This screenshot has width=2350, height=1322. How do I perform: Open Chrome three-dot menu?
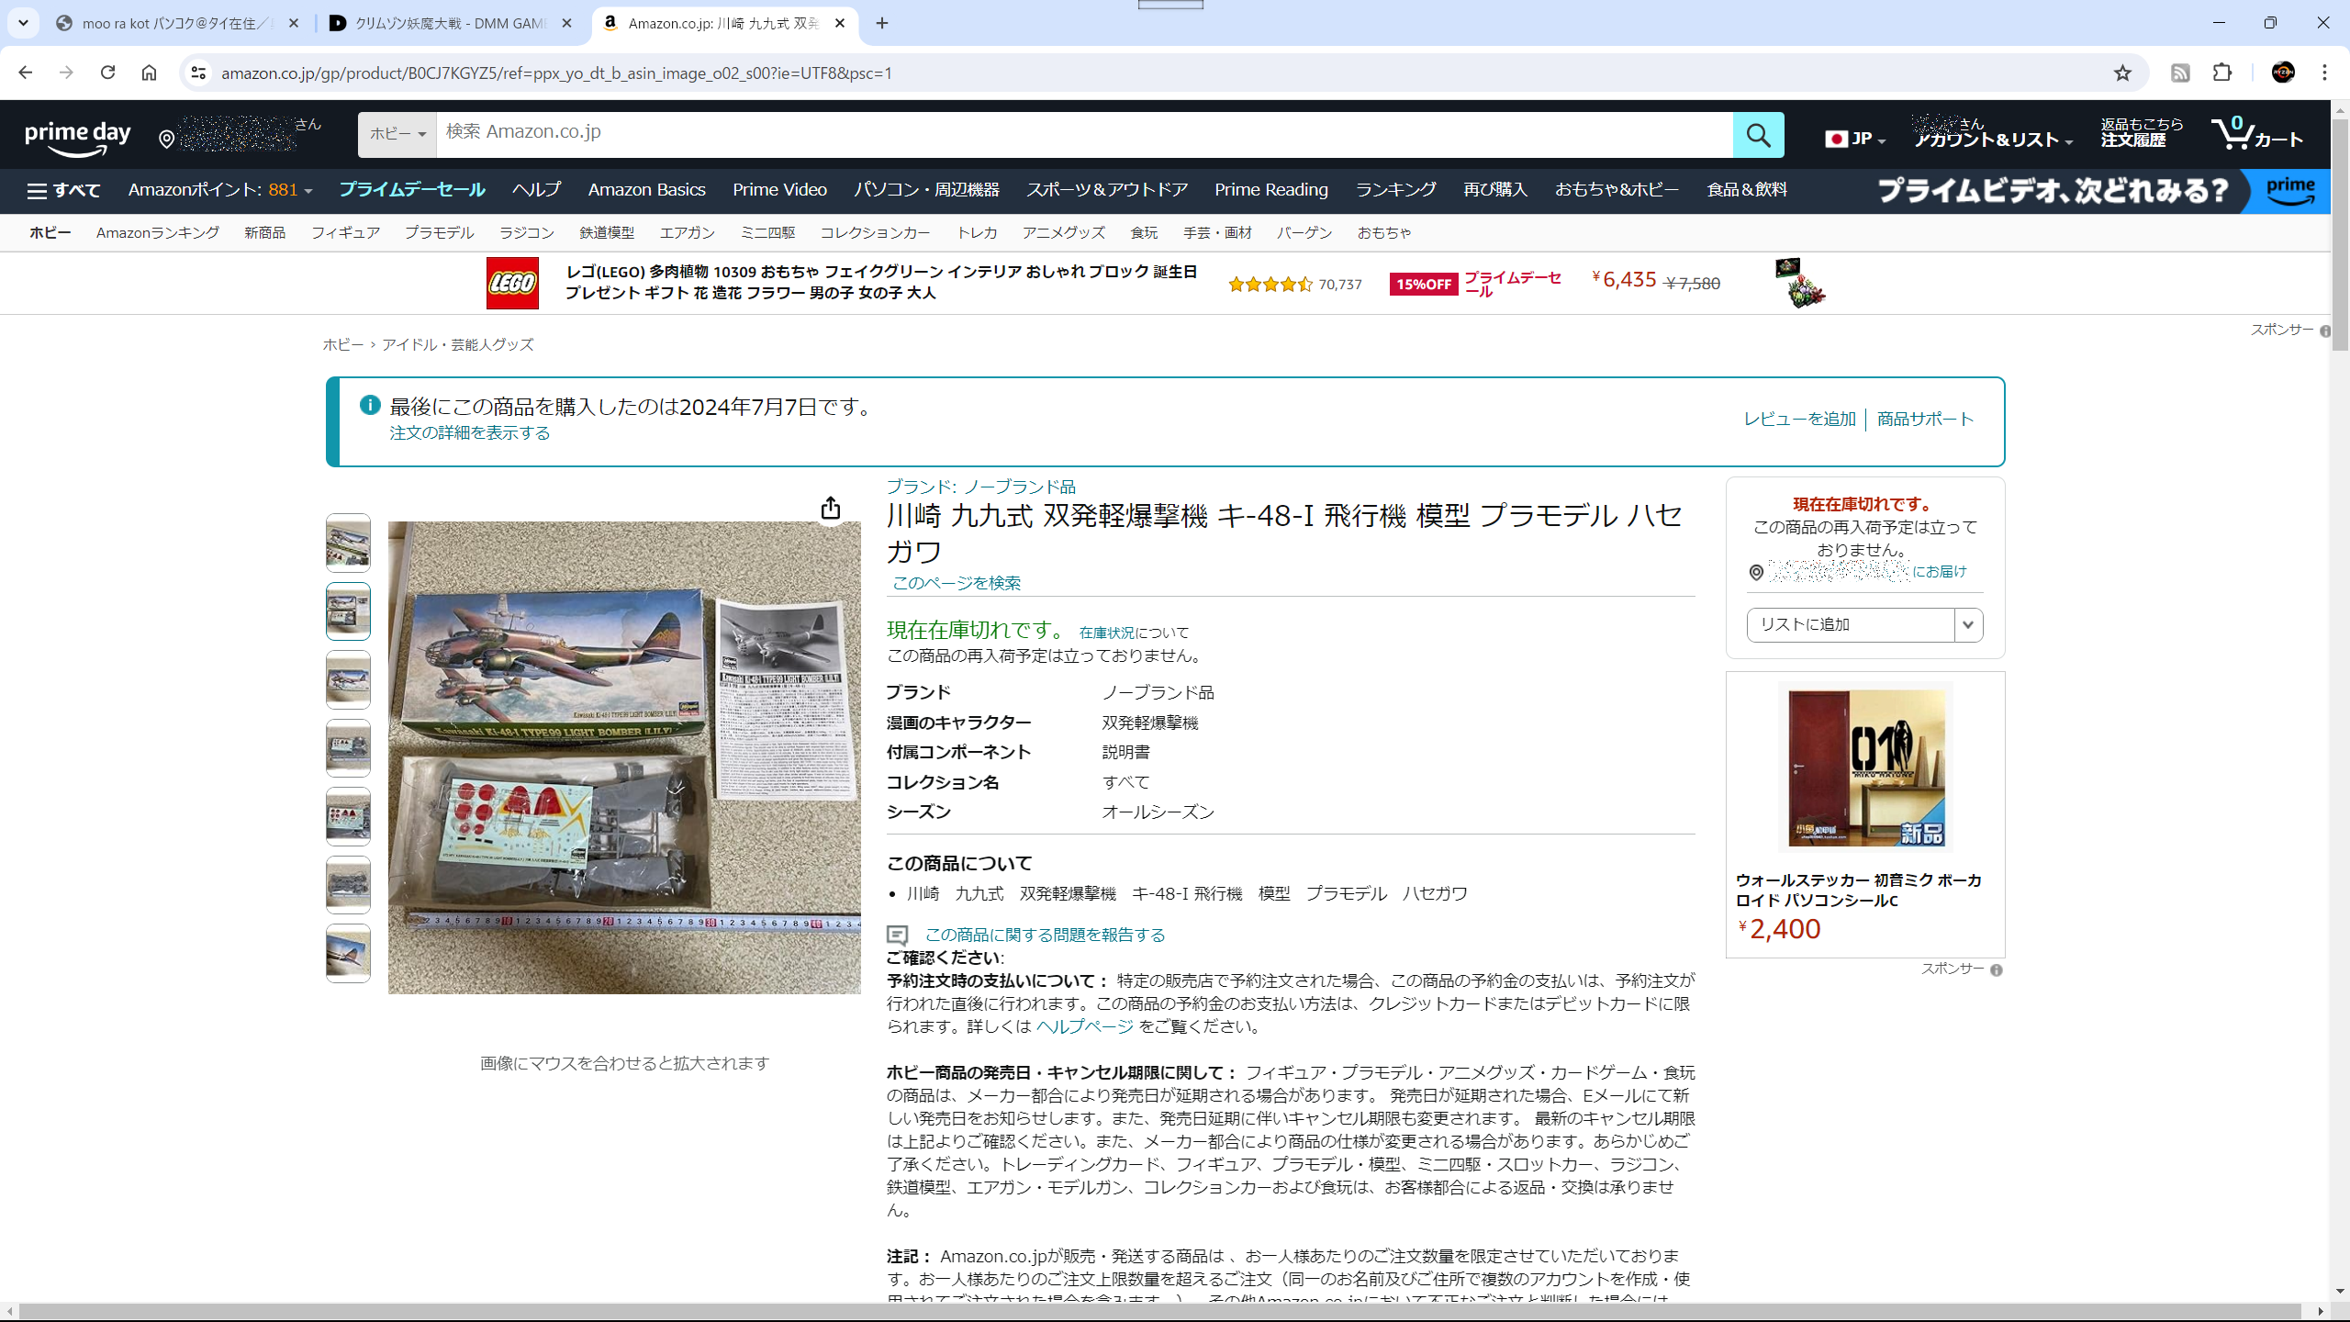[2324, 73]
